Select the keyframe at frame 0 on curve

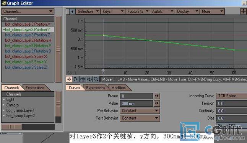(x=104, y=35)
